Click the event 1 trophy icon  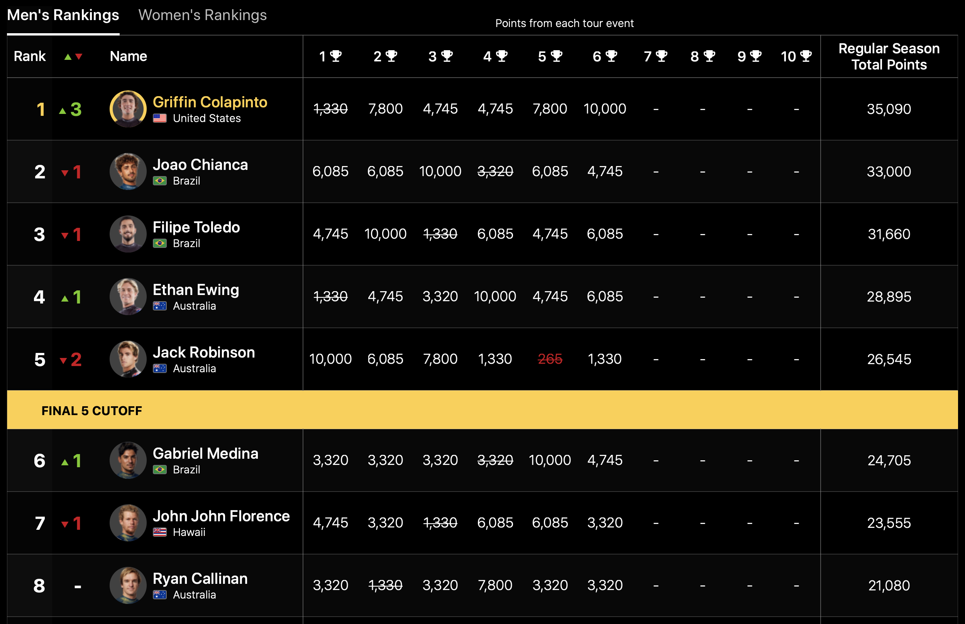pos(336,56)
